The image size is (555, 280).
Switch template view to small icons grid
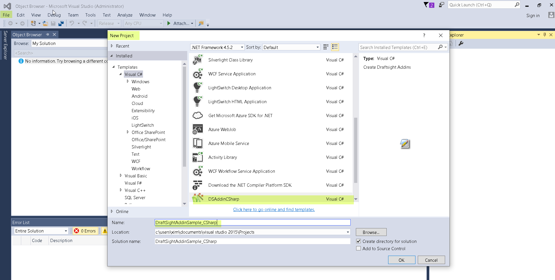point(325,47)
